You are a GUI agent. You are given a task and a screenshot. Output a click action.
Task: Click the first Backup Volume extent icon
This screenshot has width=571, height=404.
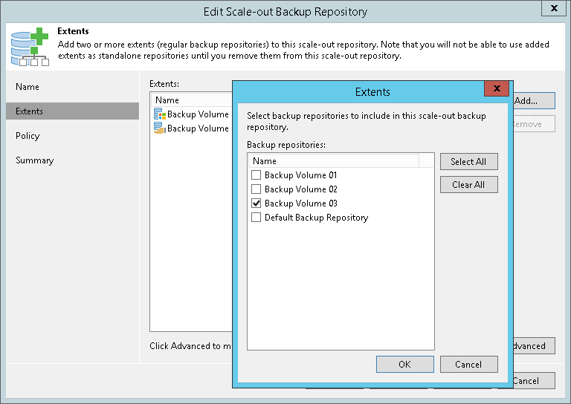pos(160,114)
